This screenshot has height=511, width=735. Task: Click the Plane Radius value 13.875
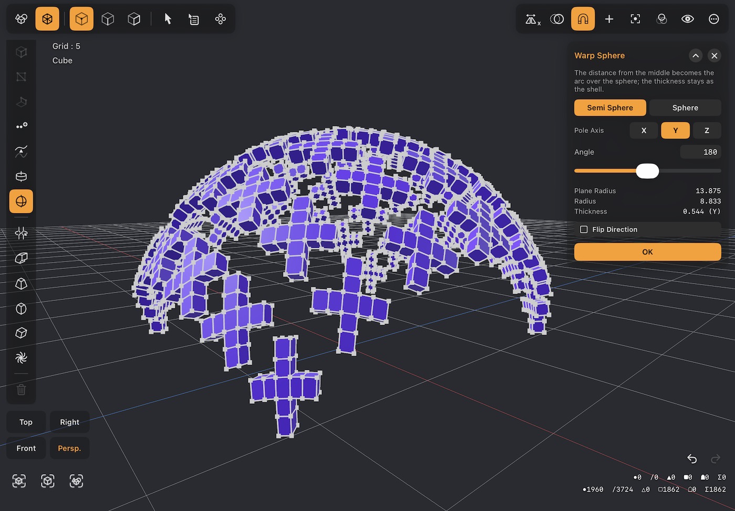pos(708,191)
